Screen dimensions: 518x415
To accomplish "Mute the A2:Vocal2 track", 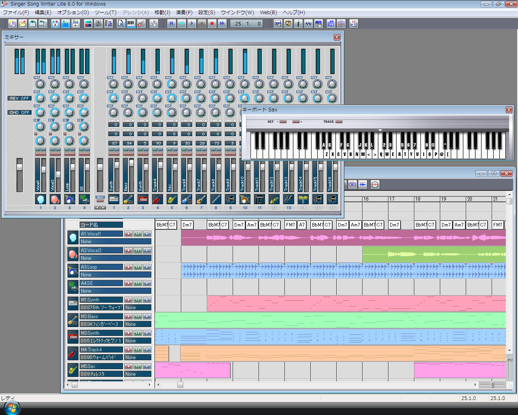I will tap(138, 250).
